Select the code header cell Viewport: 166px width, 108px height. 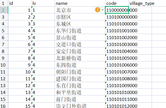pyautogui.click(x=117, y=3)
